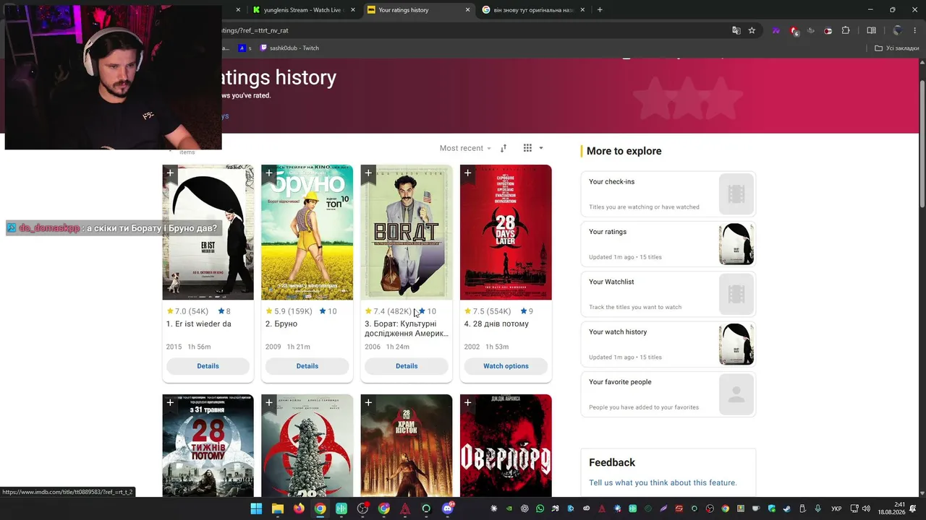Open File Explorer from taskbar
Image resolution: width=926 pixels, height=520 pixels.
[x=277, y=508]
